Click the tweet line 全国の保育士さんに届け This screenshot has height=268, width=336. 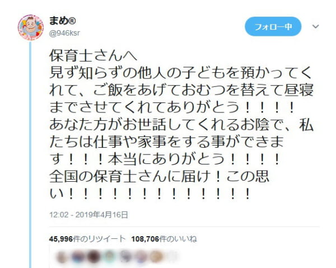point(159,177)
